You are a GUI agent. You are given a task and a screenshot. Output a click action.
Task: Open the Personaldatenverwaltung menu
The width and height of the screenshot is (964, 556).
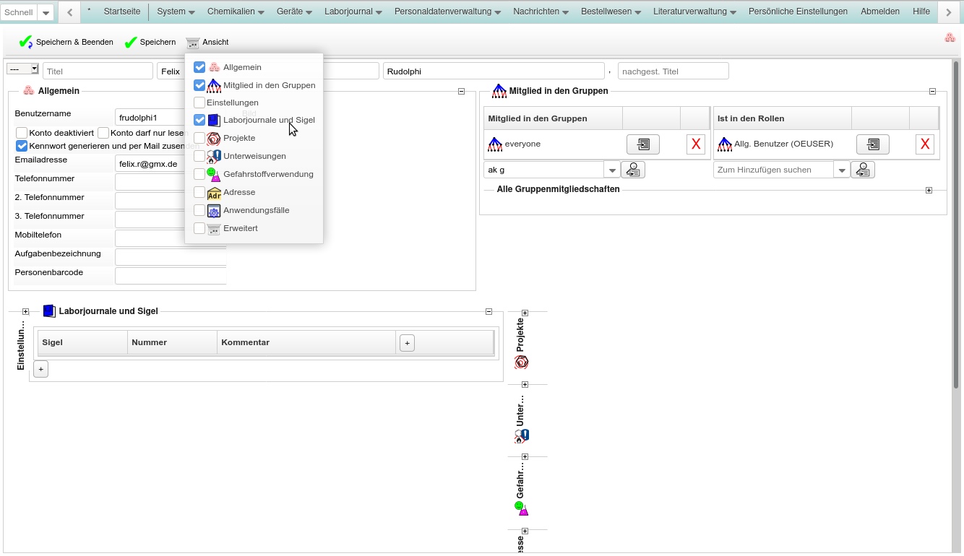pyautogui.click(x=448, y=12)
